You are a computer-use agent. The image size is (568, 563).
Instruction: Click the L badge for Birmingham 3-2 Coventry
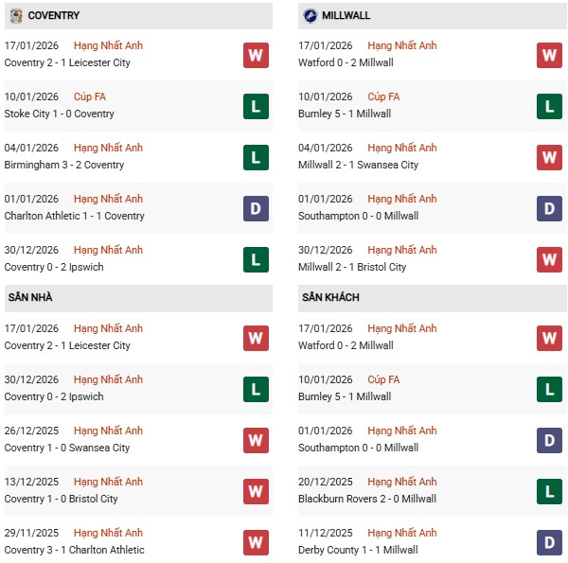pyautogui.click(x=256, y=157)
